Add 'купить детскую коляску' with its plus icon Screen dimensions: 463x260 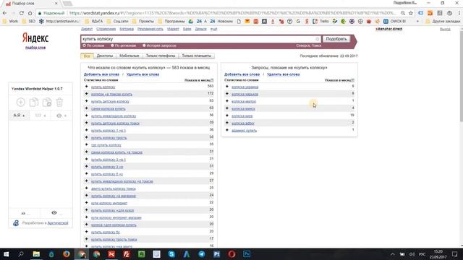click(x=87, y=101)
